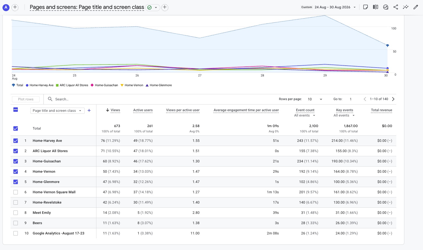Open the custom date range dropdown

tap(329, 7)
